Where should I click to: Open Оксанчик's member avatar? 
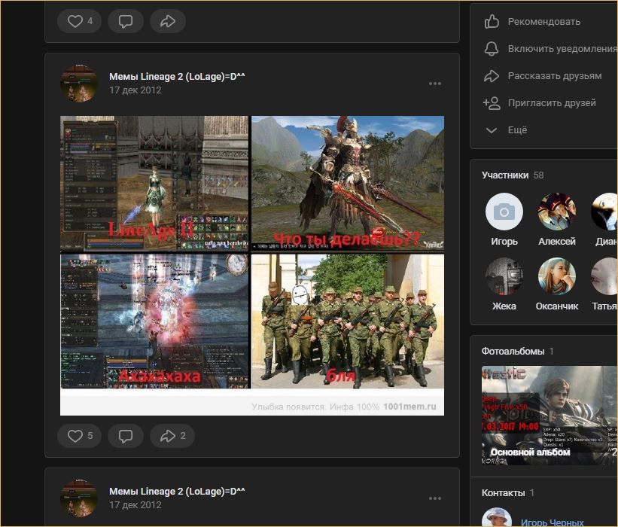556,276
